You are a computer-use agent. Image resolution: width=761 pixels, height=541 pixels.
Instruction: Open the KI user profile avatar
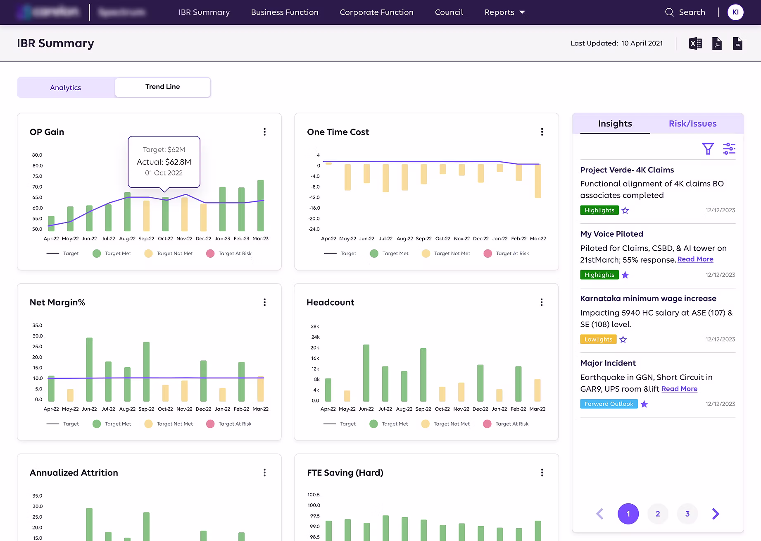pos(735,12)
